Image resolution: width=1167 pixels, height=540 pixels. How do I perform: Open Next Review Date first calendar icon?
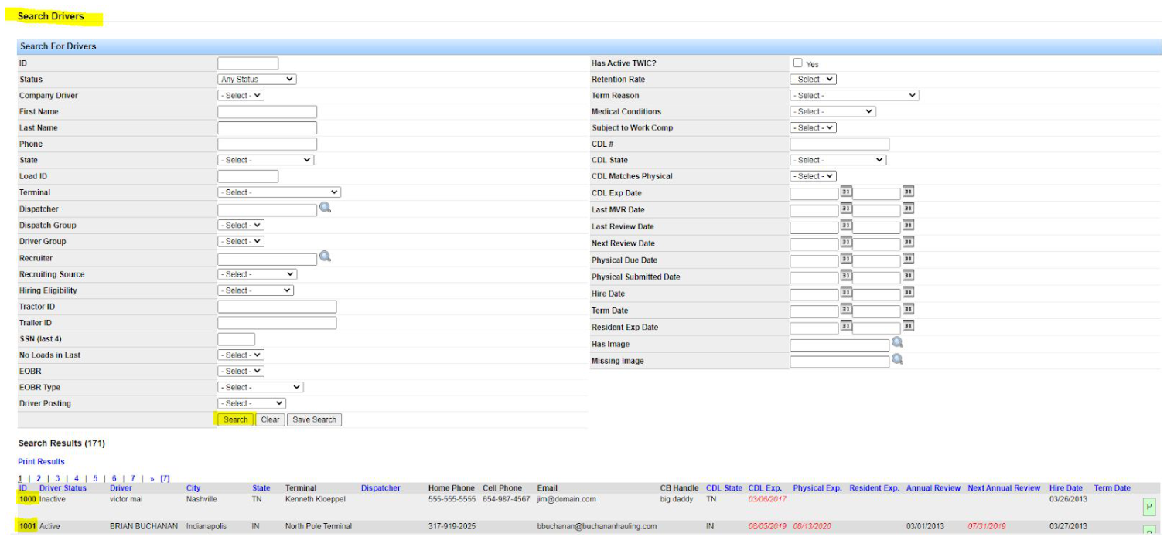tap(846, 243)
